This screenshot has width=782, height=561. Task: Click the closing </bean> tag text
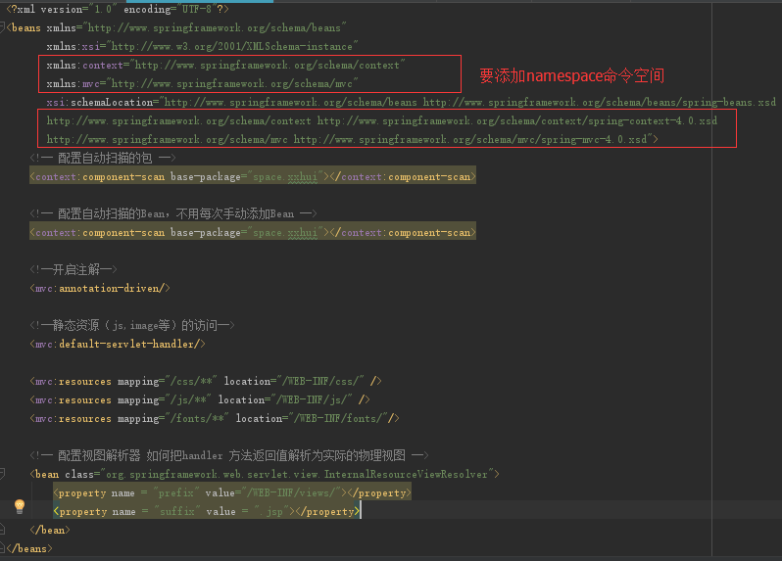[x=50, y=530]
